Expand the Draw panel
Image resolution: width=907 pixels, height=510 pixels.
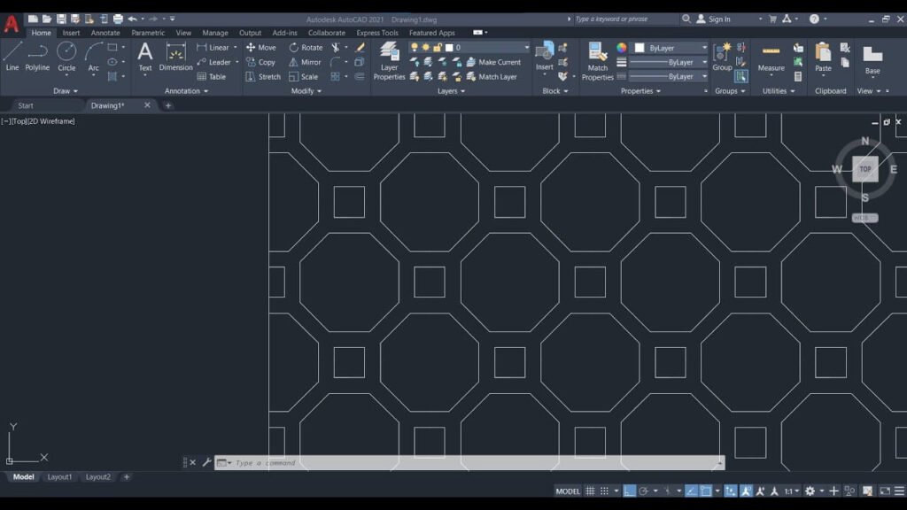click(x=66, y=91)
